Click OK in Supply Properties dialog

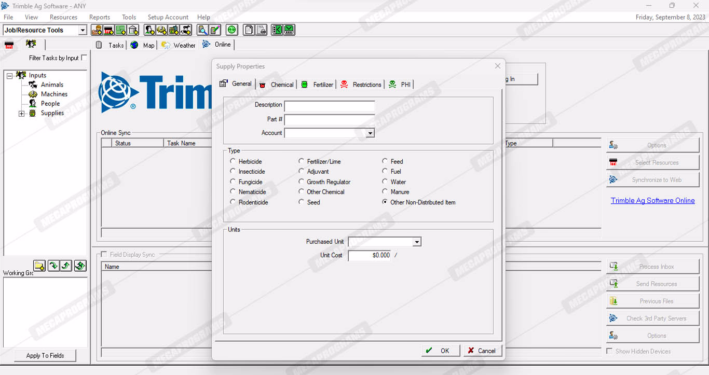point(441,351)
